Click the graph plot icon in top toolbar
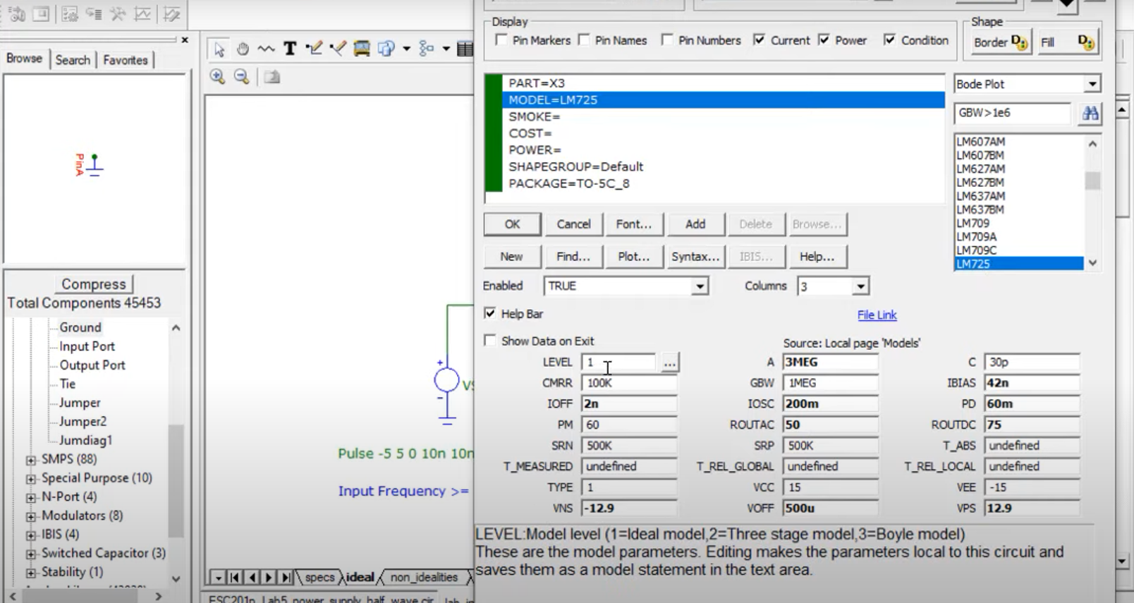Screen dimensions: 1134x603 coord(142,13)
